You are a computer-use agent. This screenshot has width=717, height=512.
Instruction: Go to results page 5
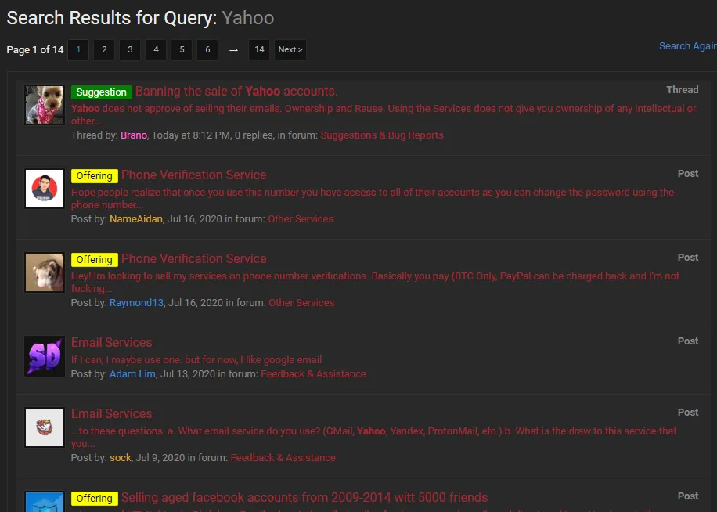(x=182, y=50)
